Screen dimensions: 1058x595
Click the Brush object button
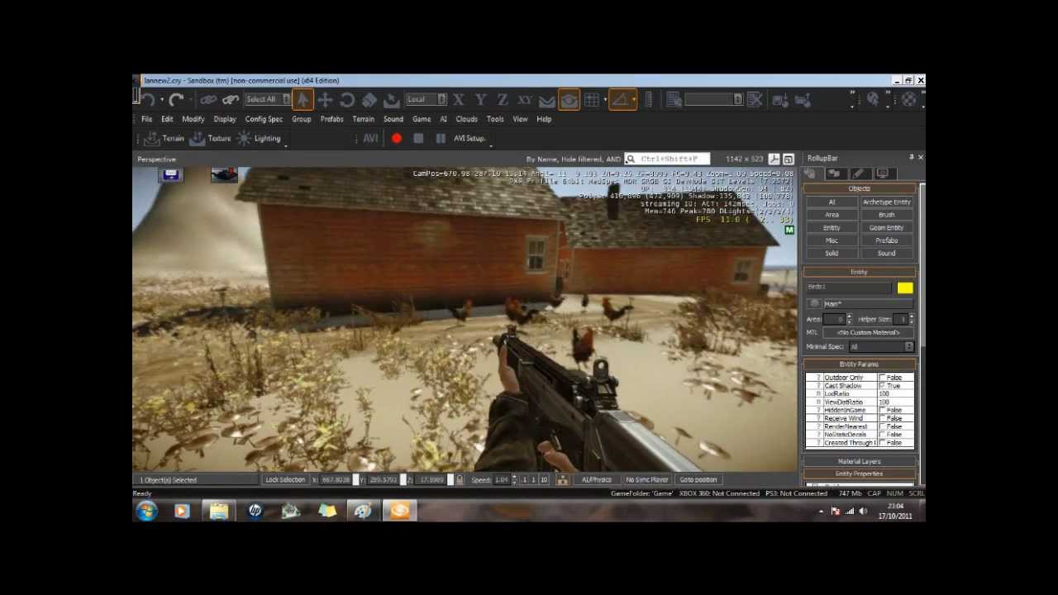[886, 215]
